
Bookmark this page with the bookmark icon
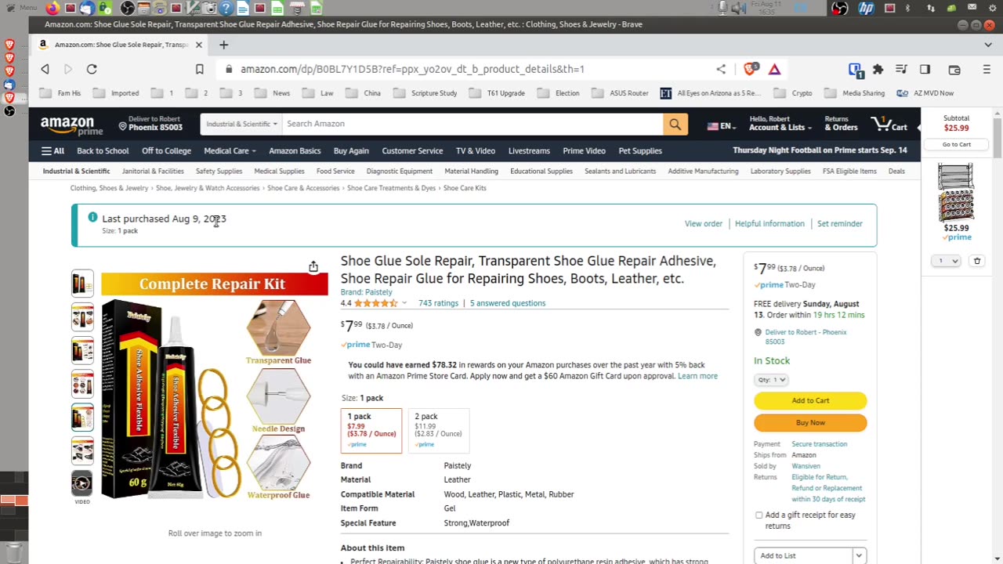pos(199,69)
